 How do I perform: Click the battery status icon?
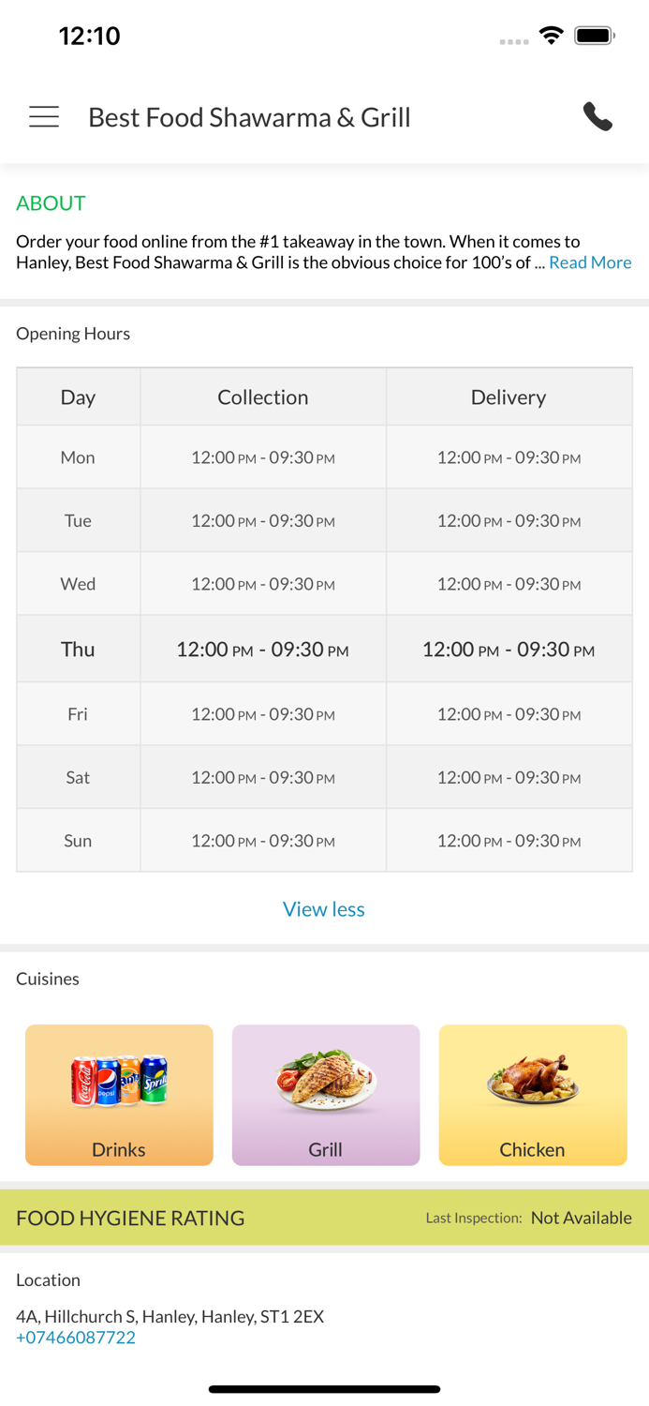[x=595, y=36]
